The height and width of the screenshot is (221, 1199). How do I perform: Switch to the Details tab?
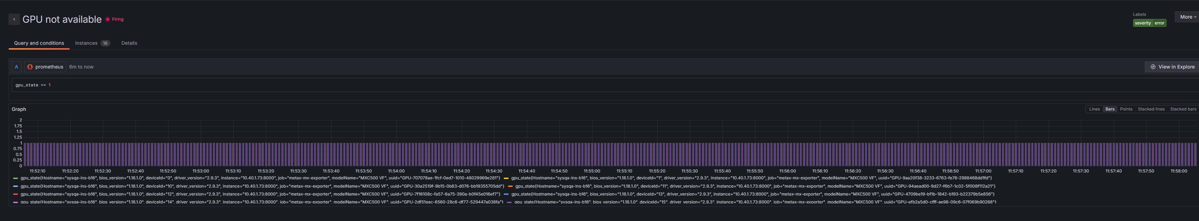point(129,43)
